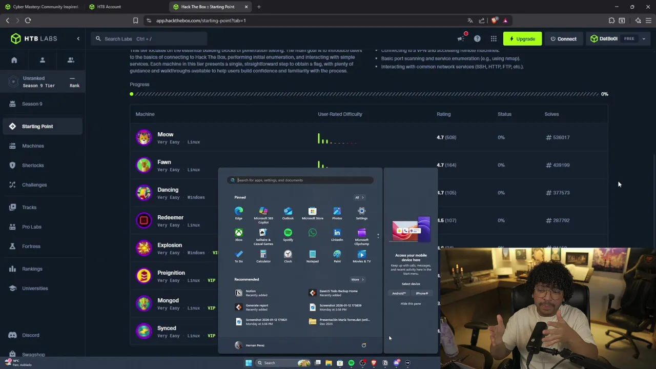Open Paint pinned app
Image resolution: width=656 pixels, height=369 pixels.
tap(337, 256)
